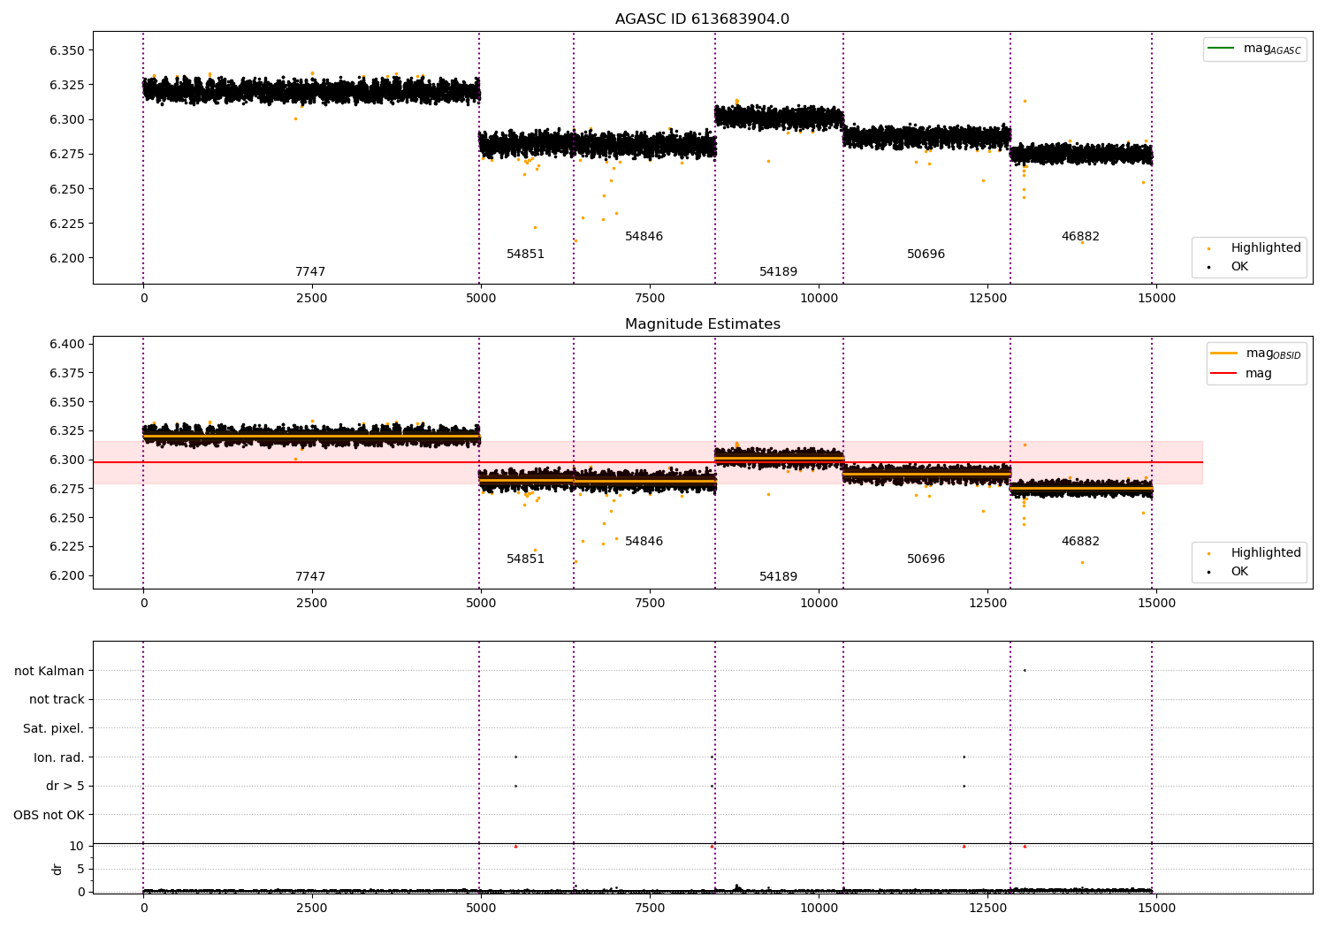Click obsid label 54189 in top plot
The image size is (1326, 928).
coord(778,272)
